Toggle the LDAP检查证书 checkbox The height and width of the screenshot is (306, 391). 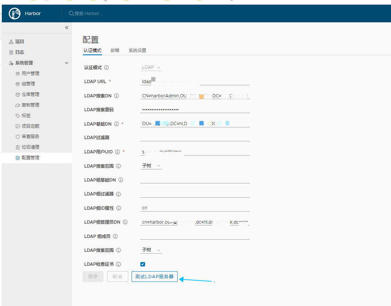pos(143,264)
